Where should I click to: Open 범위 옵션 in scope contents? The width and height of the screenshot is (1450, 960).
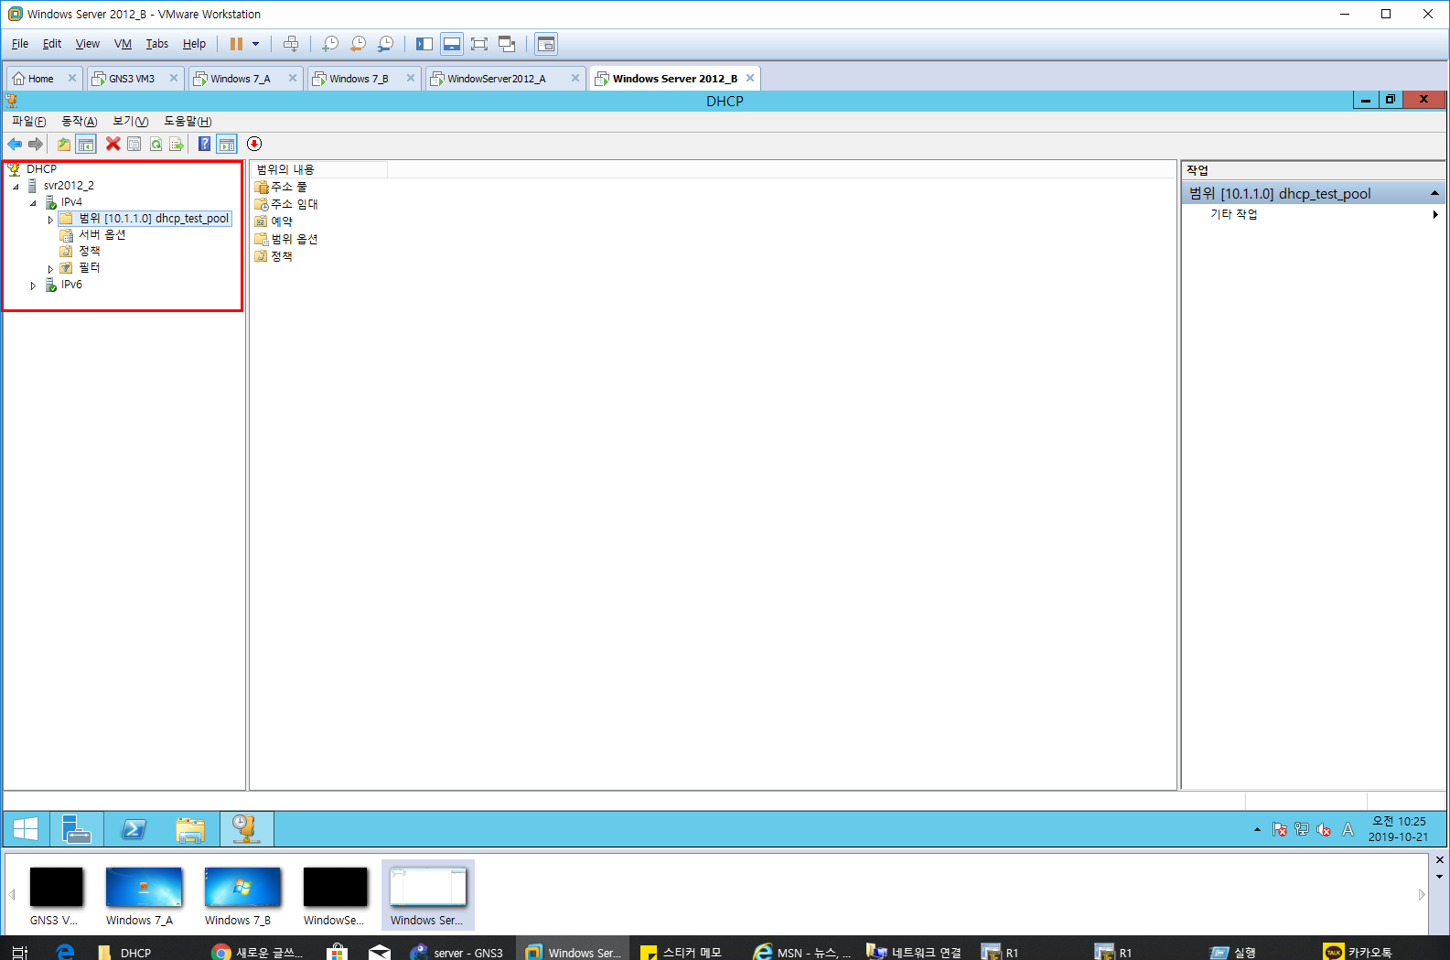point(294,239)
